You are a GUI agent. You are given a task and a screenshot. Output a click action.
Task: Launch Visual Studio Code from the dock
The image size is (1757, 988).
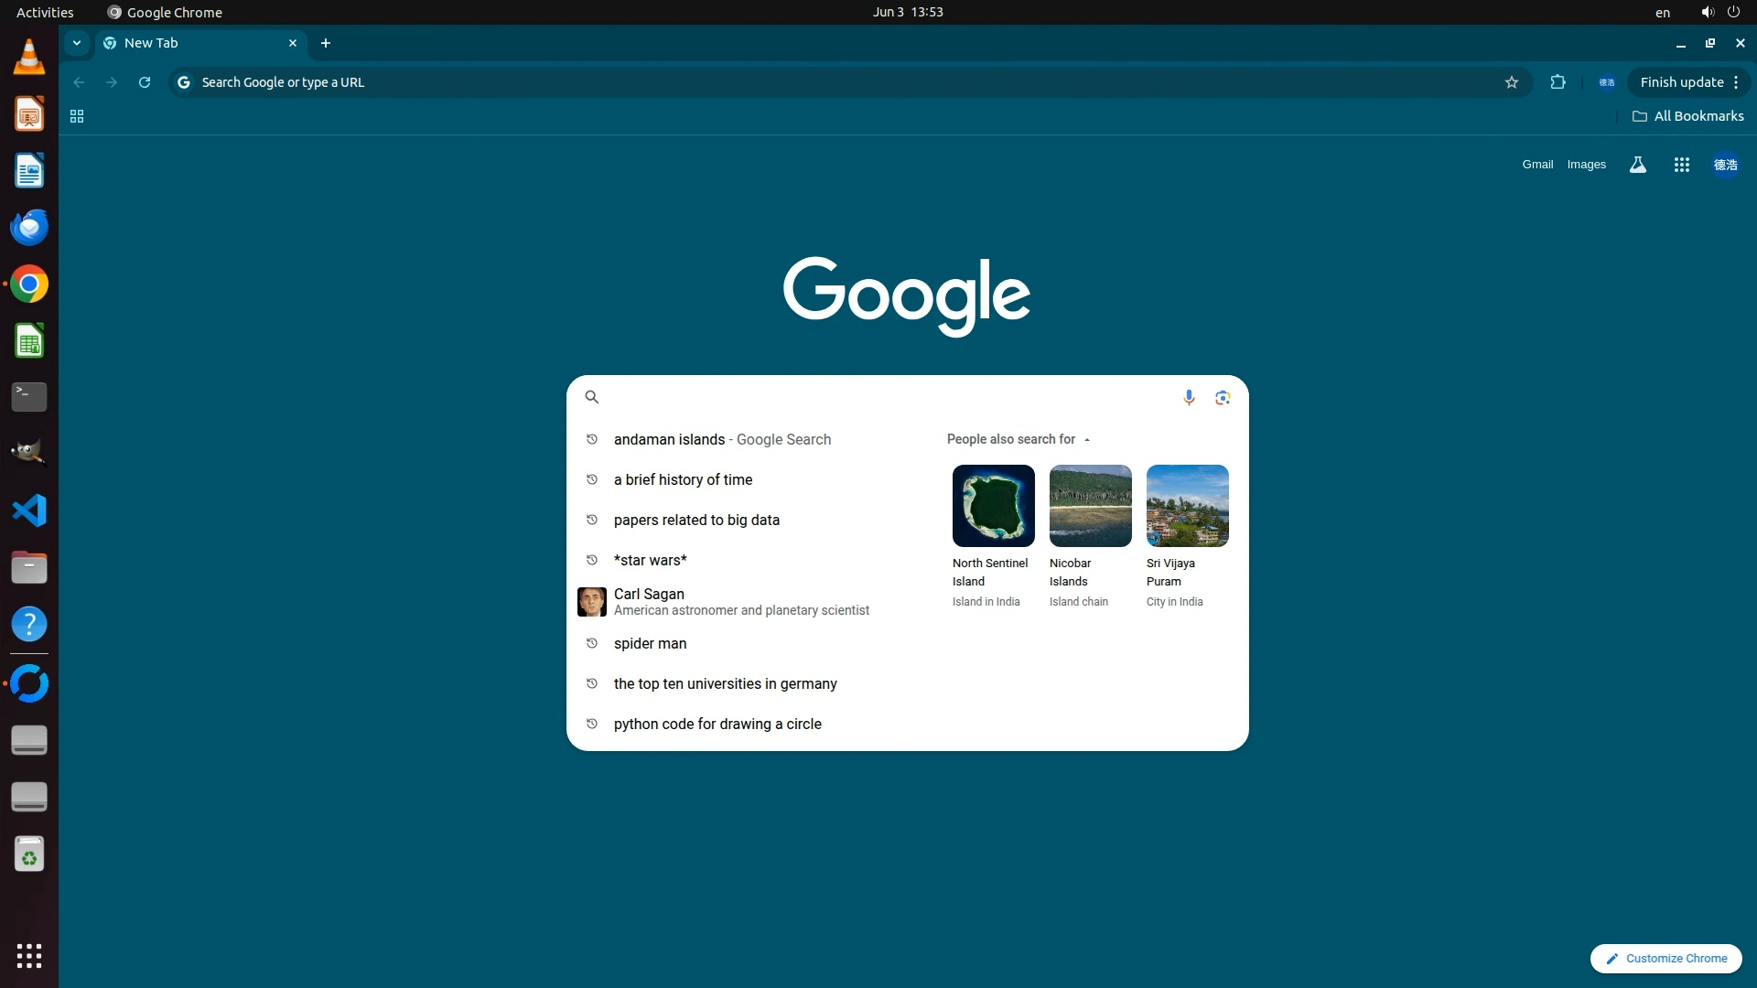click(x=29, y=510)
